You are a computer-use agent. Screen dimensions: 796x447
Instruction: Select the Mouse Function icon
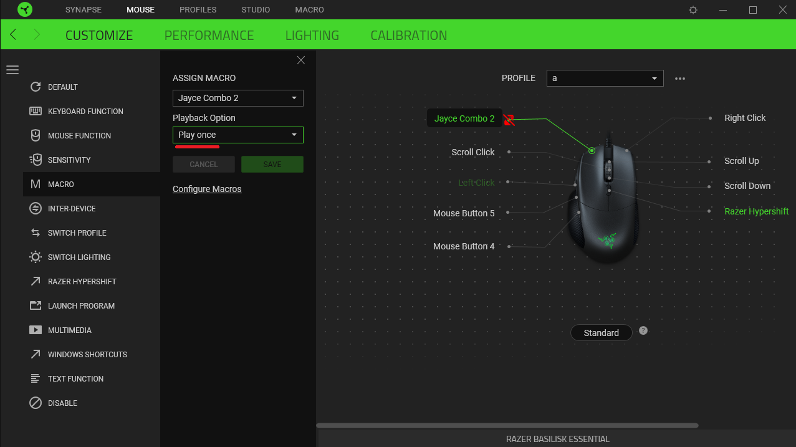coord(36,135)
